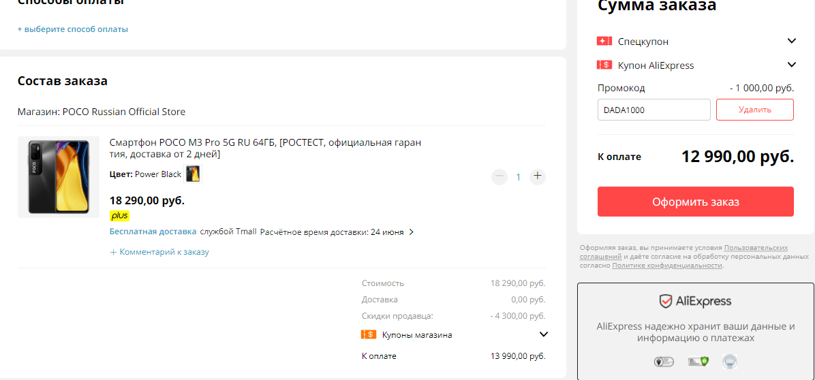Click the yellow plus badge under price
The width and height of the screenshot is (815, 380).
click(x=119, y=216)
